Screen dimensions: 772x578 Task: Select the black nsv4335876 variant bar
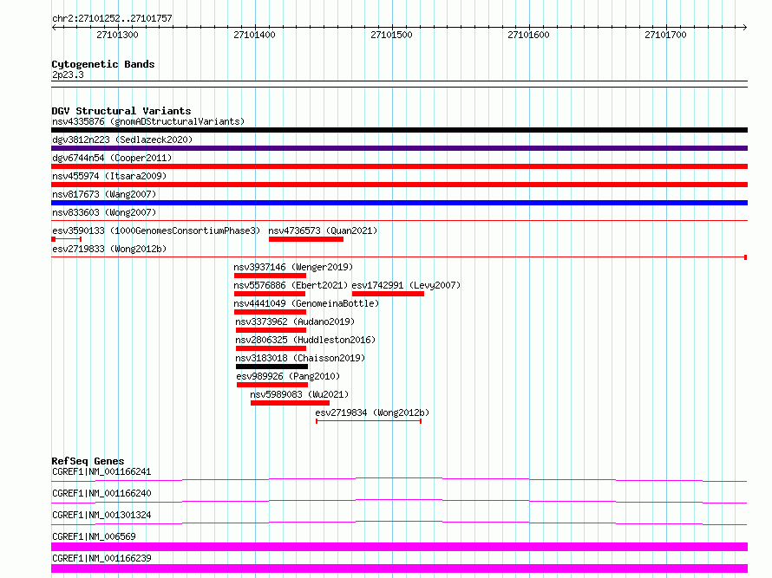399,130
